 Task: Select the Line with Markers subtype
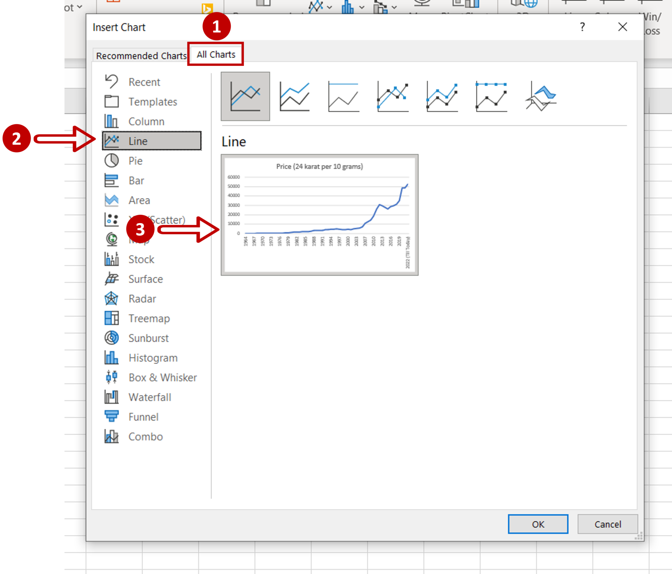(x=393, y=96)
